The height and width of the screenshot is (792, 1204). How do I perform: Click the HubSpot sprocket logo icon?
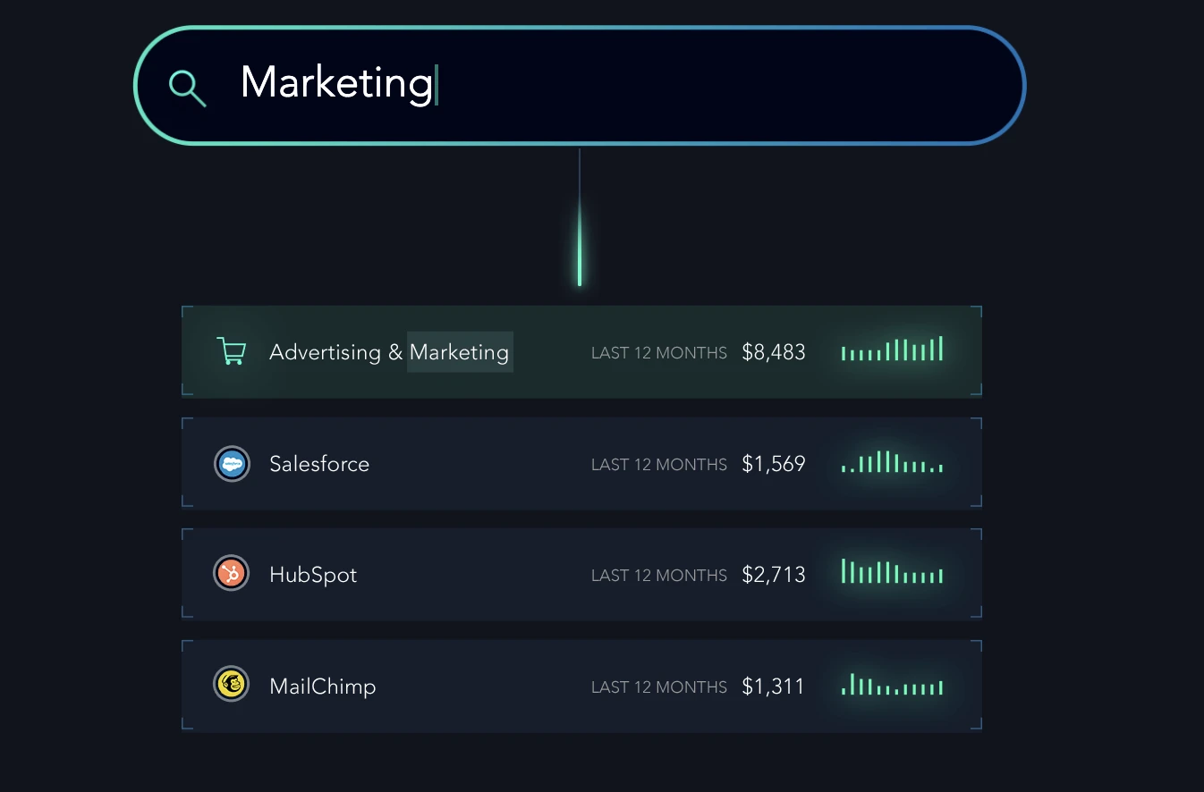pyautogui.click(x=232, y=575)
